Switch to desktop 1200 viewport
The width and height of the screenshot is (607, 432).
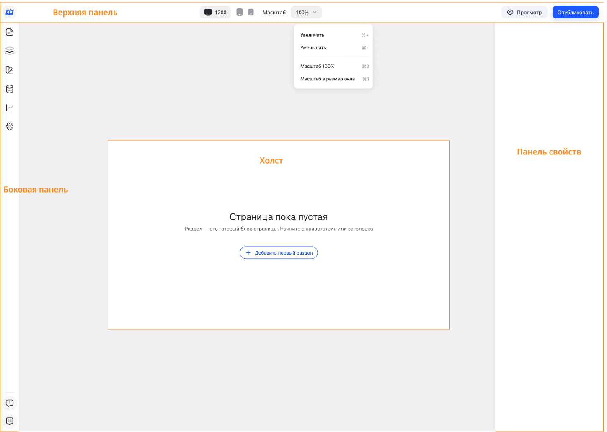215,12
